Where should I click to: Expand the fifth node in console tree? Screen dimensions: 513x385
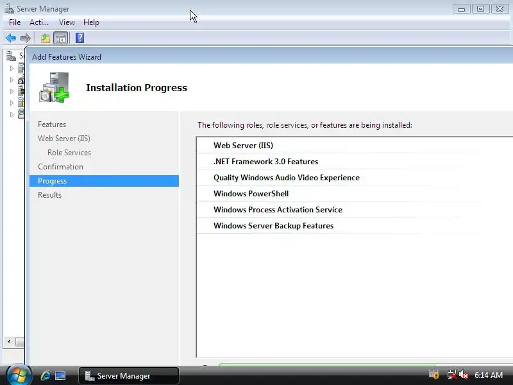click(x=12, y=114)
